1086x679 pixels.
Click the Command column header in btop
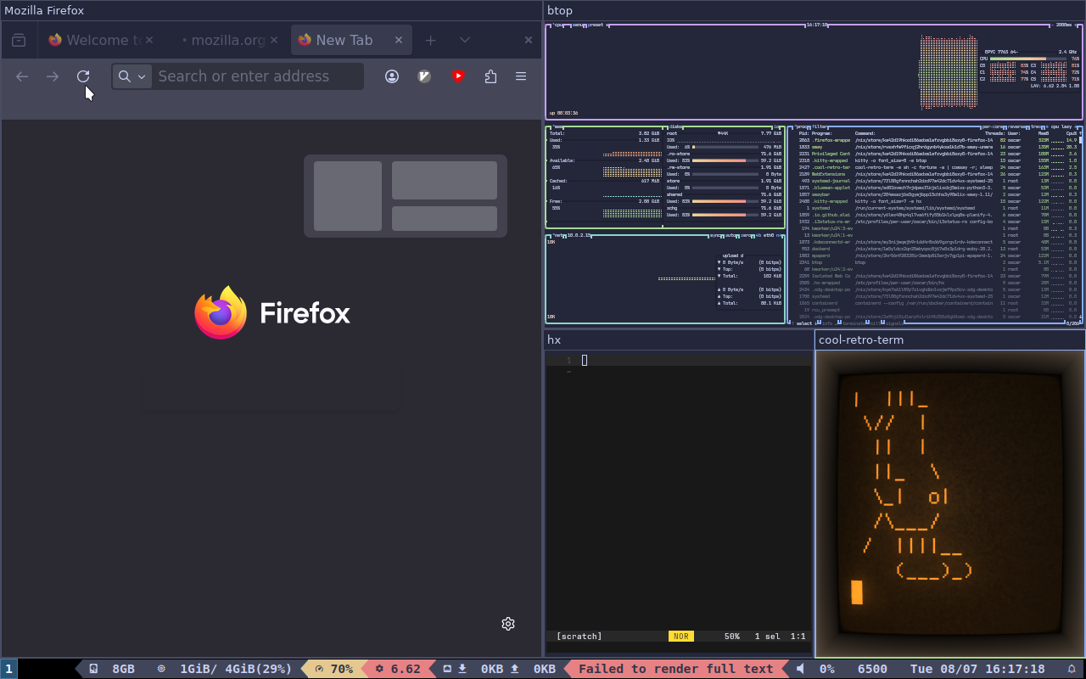click(x=865, y=133)
